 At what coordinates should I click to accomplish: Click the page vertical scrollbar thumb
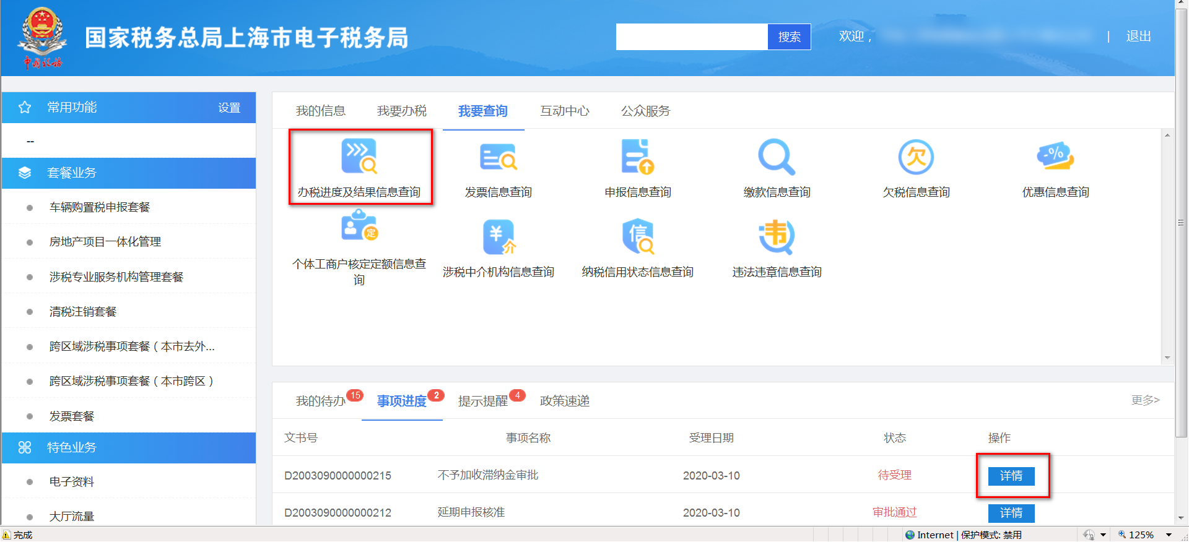(x=1182, y=223)
